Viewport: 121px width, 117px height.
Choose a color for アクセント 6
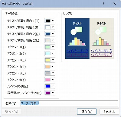tap(50, 80)
